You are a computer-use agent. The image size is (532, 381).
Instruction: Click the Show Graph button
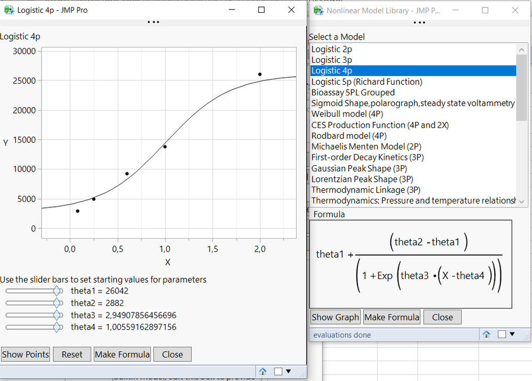335,317
